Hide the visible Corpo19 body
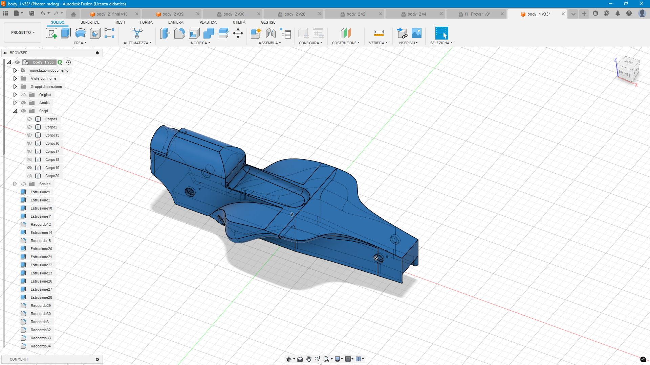Viewport: 650px width, 365px height. tap(29, 168)
